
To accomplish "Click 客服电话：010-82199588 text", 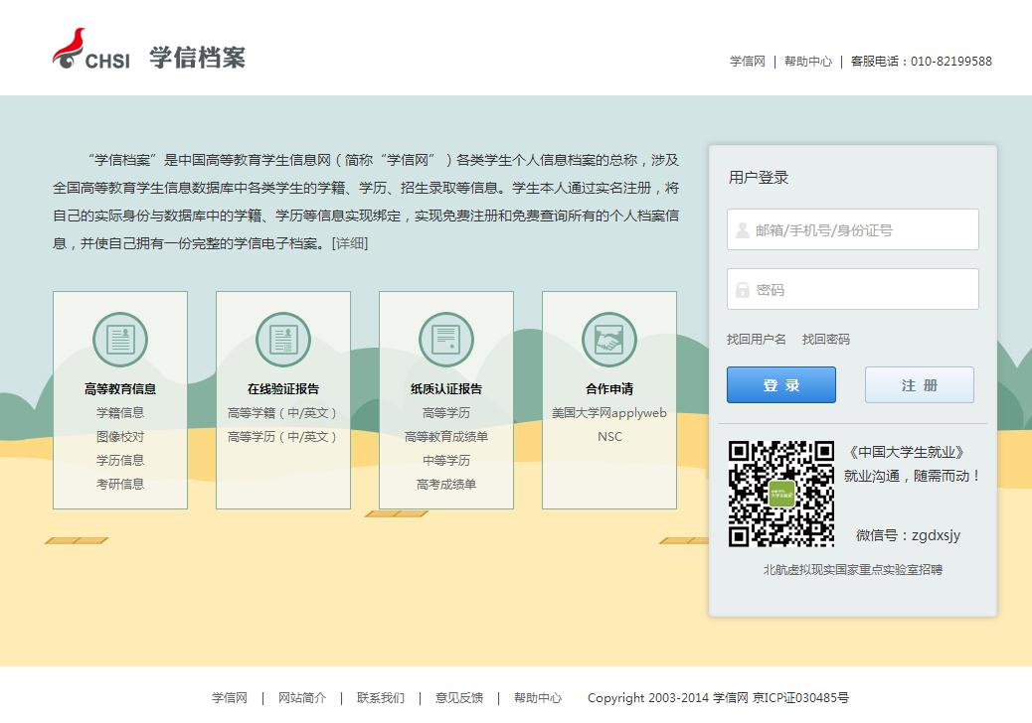I will (922, 62).
